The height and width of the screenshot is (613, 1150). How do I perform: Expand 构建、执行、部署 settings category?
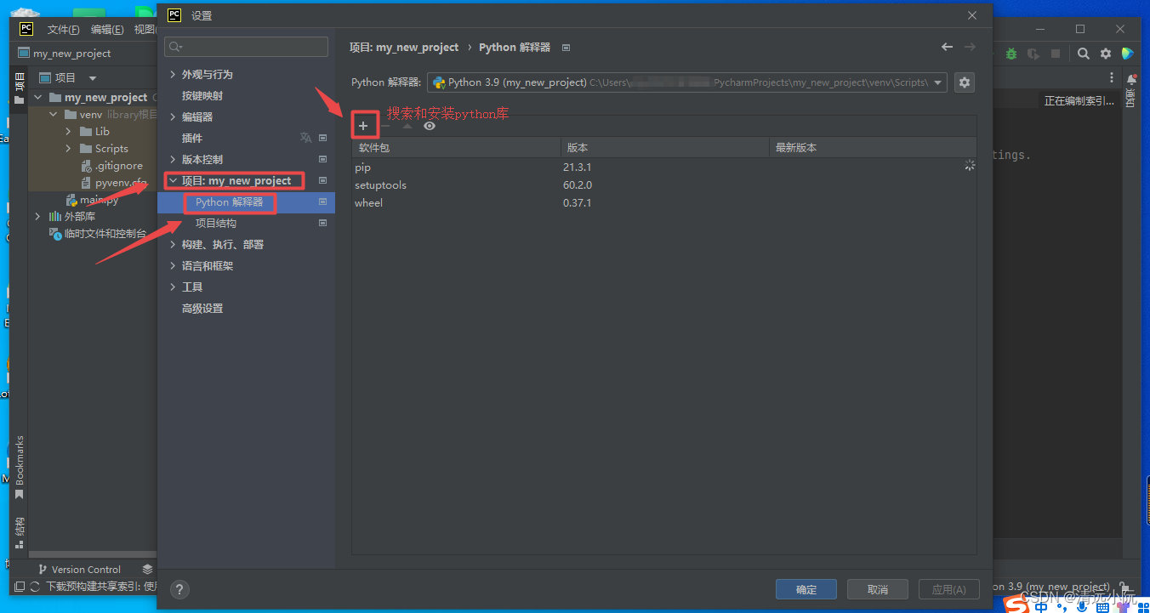coord(173,245)
